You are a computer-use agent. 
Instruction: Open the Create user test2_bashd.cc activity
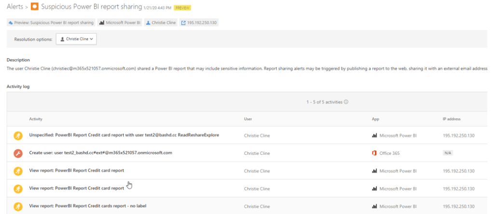point(100,153)
